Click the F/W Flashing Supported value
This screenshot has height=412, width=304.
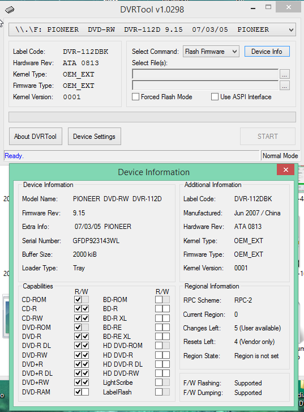248,383
